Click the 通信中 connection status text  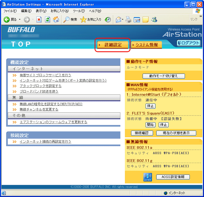click(151, 100)
